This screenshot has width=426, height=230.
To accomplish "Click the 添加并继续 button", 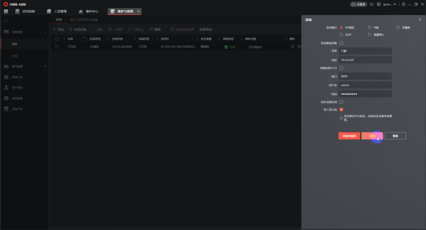I will tap(349, 136).
